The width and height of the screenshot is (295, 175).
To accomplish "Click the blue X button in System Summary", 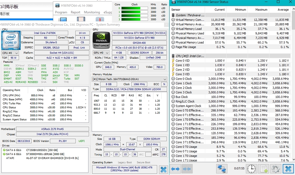I will 164,170.
